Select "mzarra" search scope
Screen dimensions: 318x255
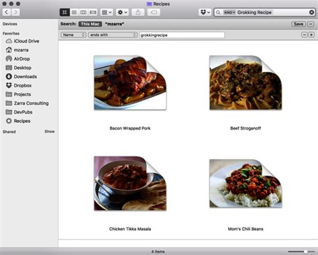(115, 24)
